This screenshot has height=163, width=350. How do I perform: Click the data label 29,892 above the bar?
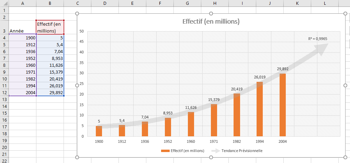(x=283, y=69)
